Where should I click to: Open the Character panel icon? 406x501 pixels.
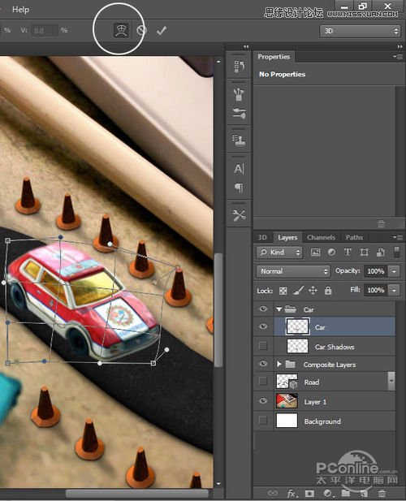tap(239, 169)
